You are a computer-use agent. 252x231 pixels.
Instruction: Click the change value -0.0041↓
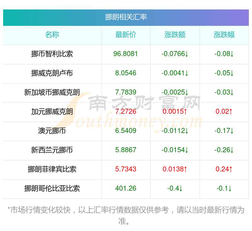click(175, 73)
